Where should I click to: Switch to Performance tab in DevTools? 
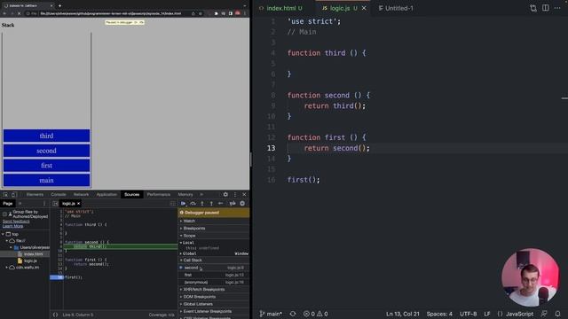(x=159, y=195)
